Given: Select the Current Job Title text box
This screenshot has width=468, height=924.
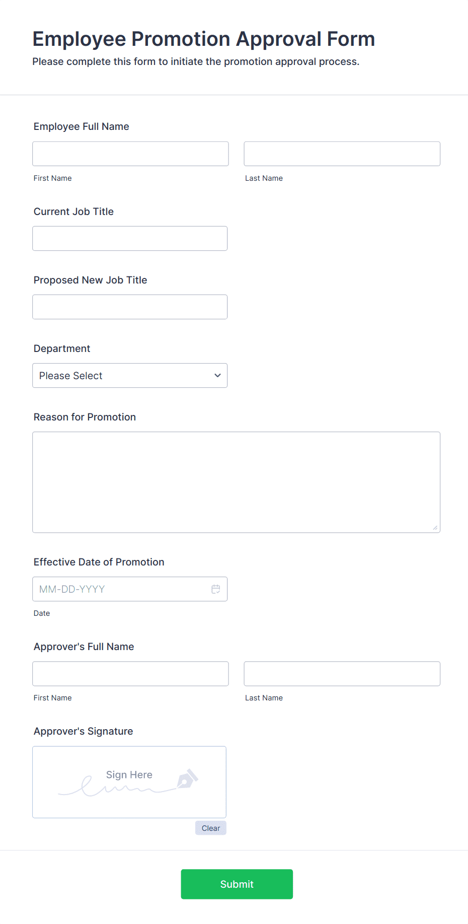Looking at the screenshot, I should coord(130,238).
